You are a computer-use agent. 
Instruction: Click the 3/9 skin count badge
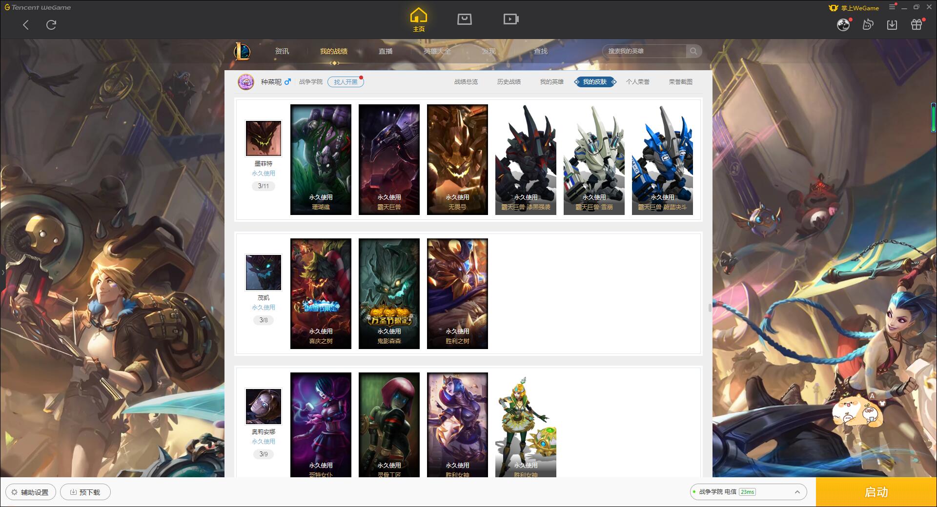click(x=264, y=454)
